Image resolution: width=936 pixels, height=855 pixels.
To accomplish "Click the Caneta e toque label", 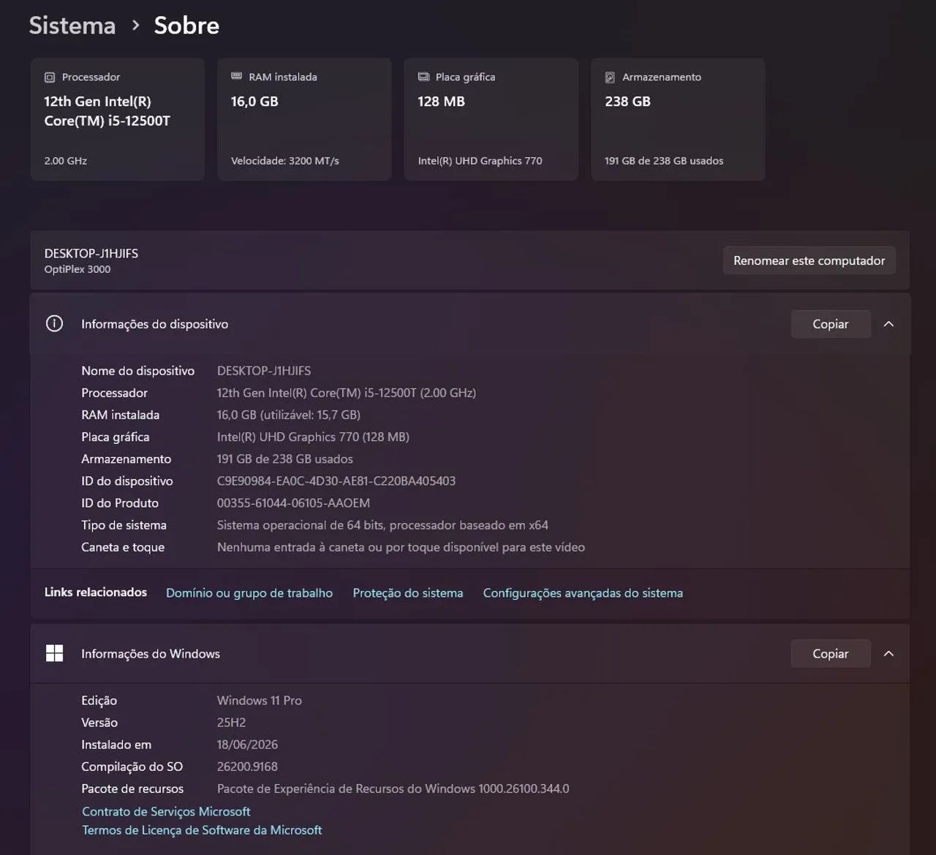I will [x=123, y=547].
